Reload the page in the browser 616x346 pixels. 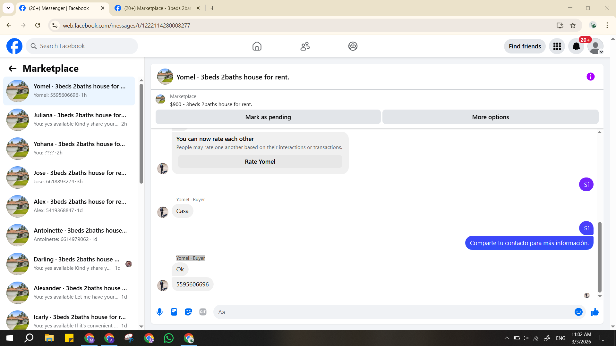(x=38, y=25)
